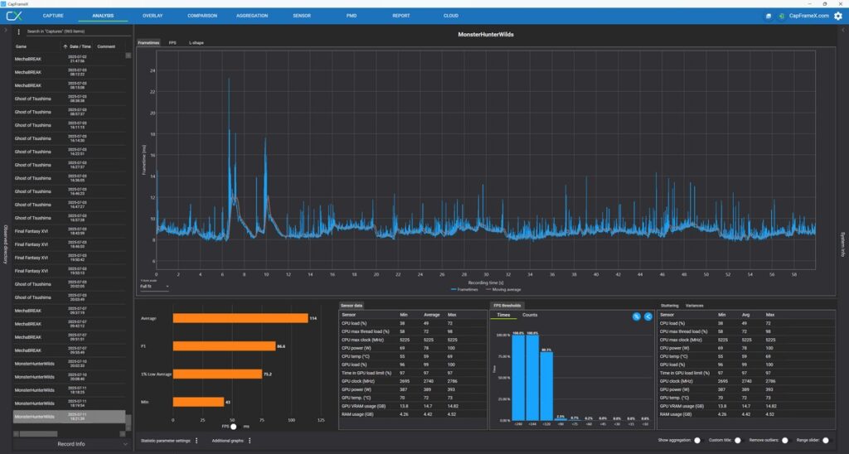The image size is (849, 454).
Task: Collapse the Observed directory side panel arrow
Action: click(x=6, y=31)
